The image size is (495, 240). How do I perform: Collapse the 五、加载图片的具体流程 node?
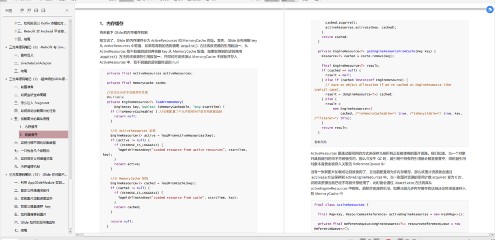[12, 119]
